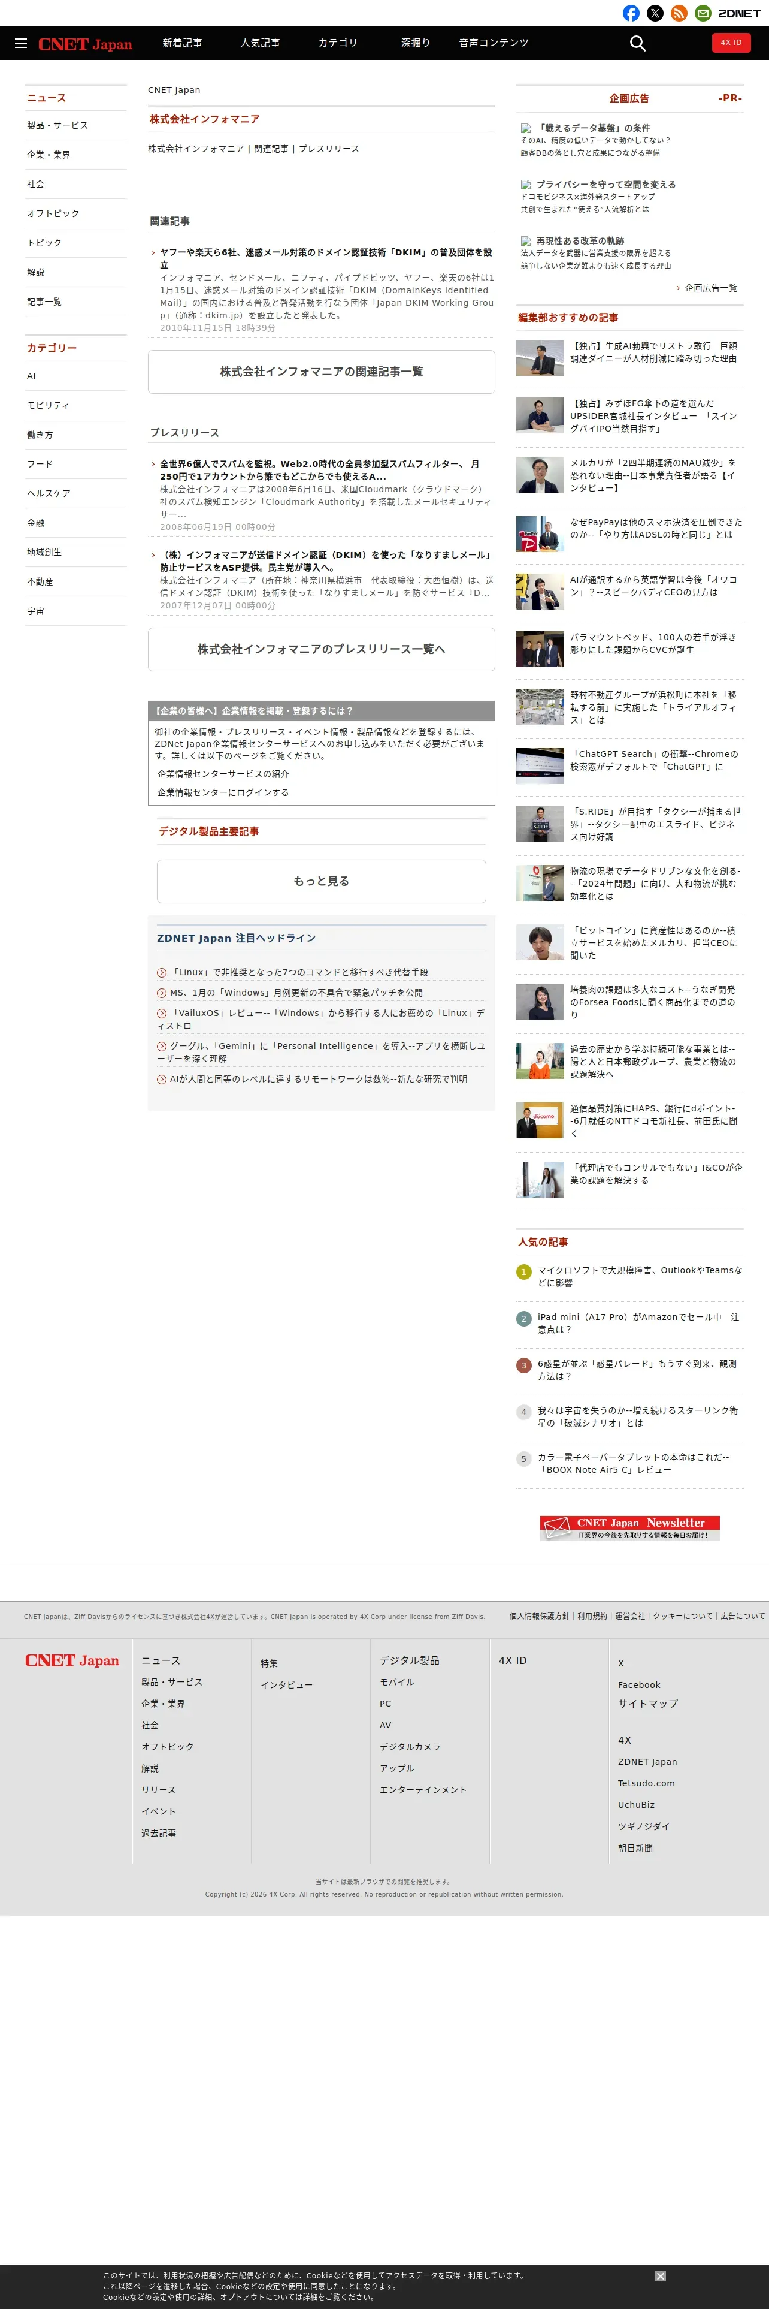The image size is (769, 2309).
Task: Open the Linux 非推奨コマンド headline
Action: (299, 972)
